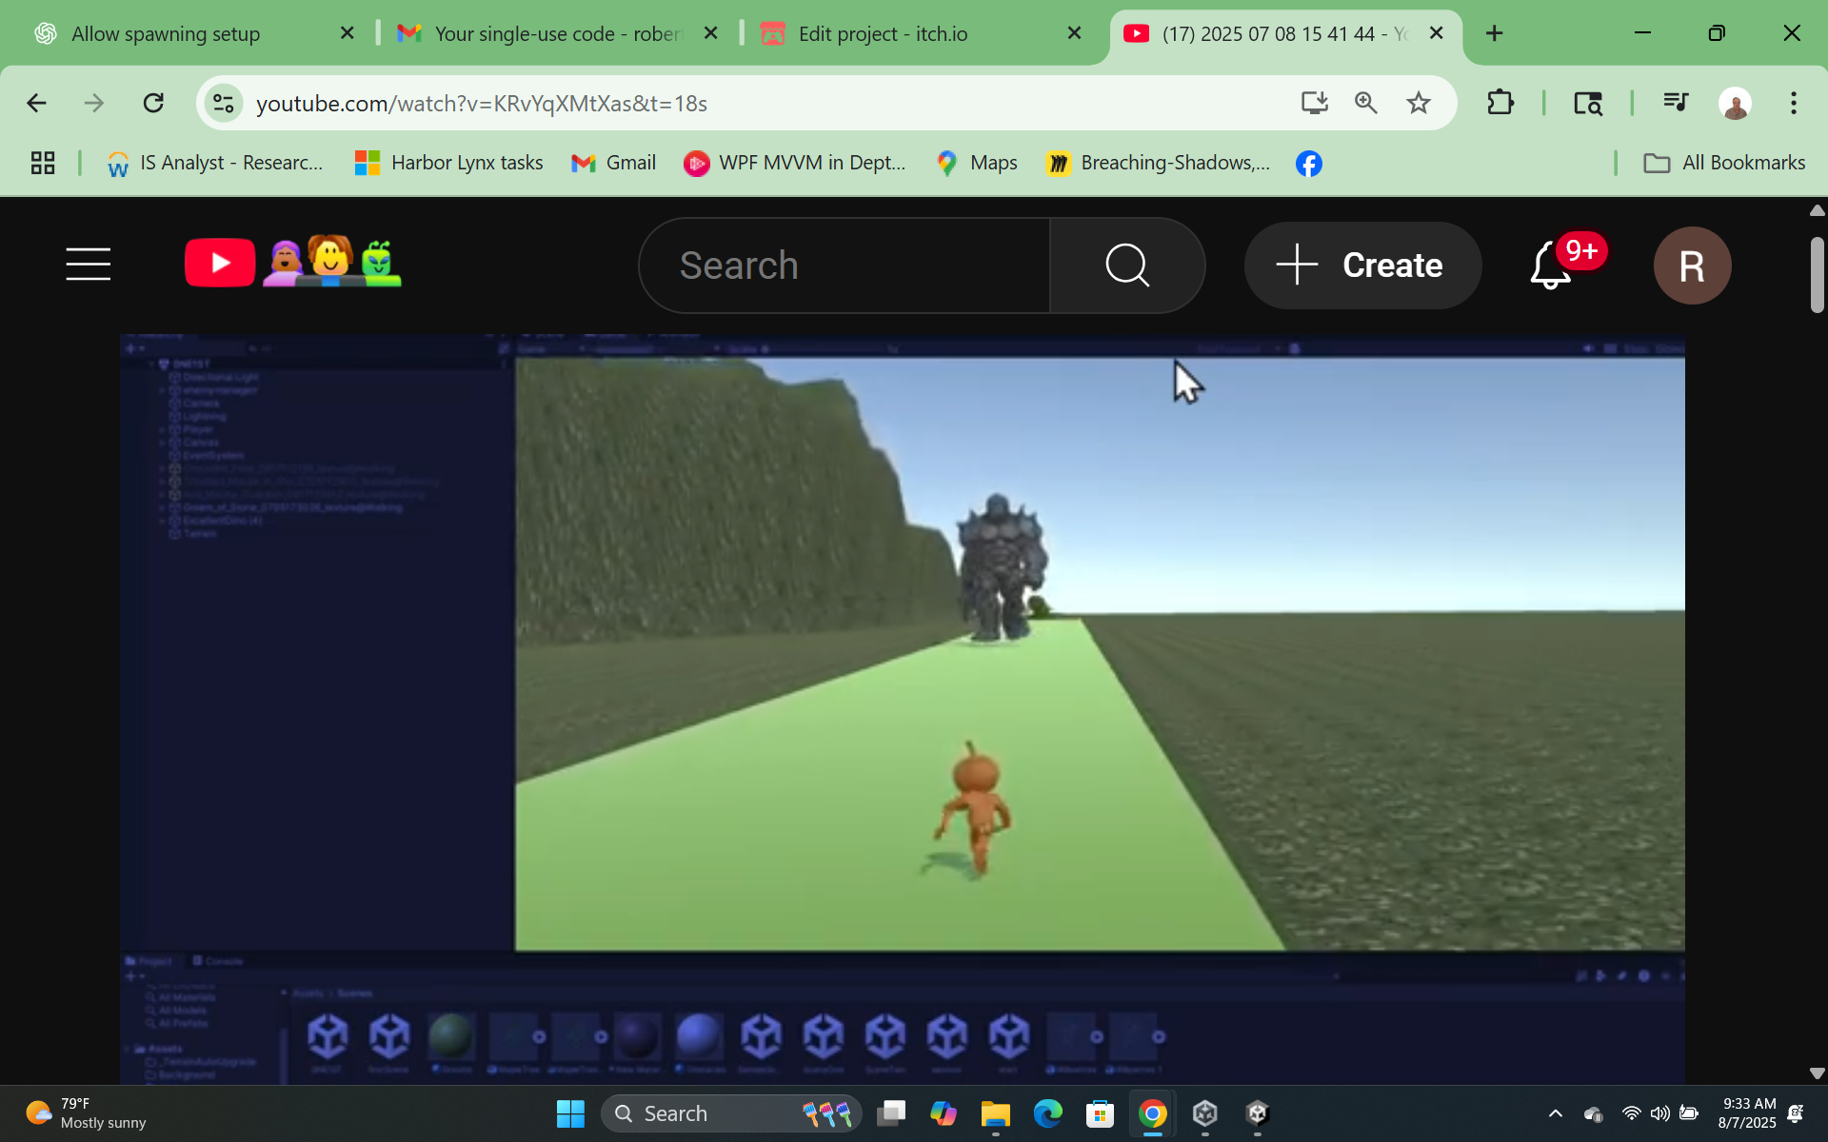Open the Harbor Lynx tasks bookmark
The height and width of the screenshot is (1142, 1828).
(448, 163)
